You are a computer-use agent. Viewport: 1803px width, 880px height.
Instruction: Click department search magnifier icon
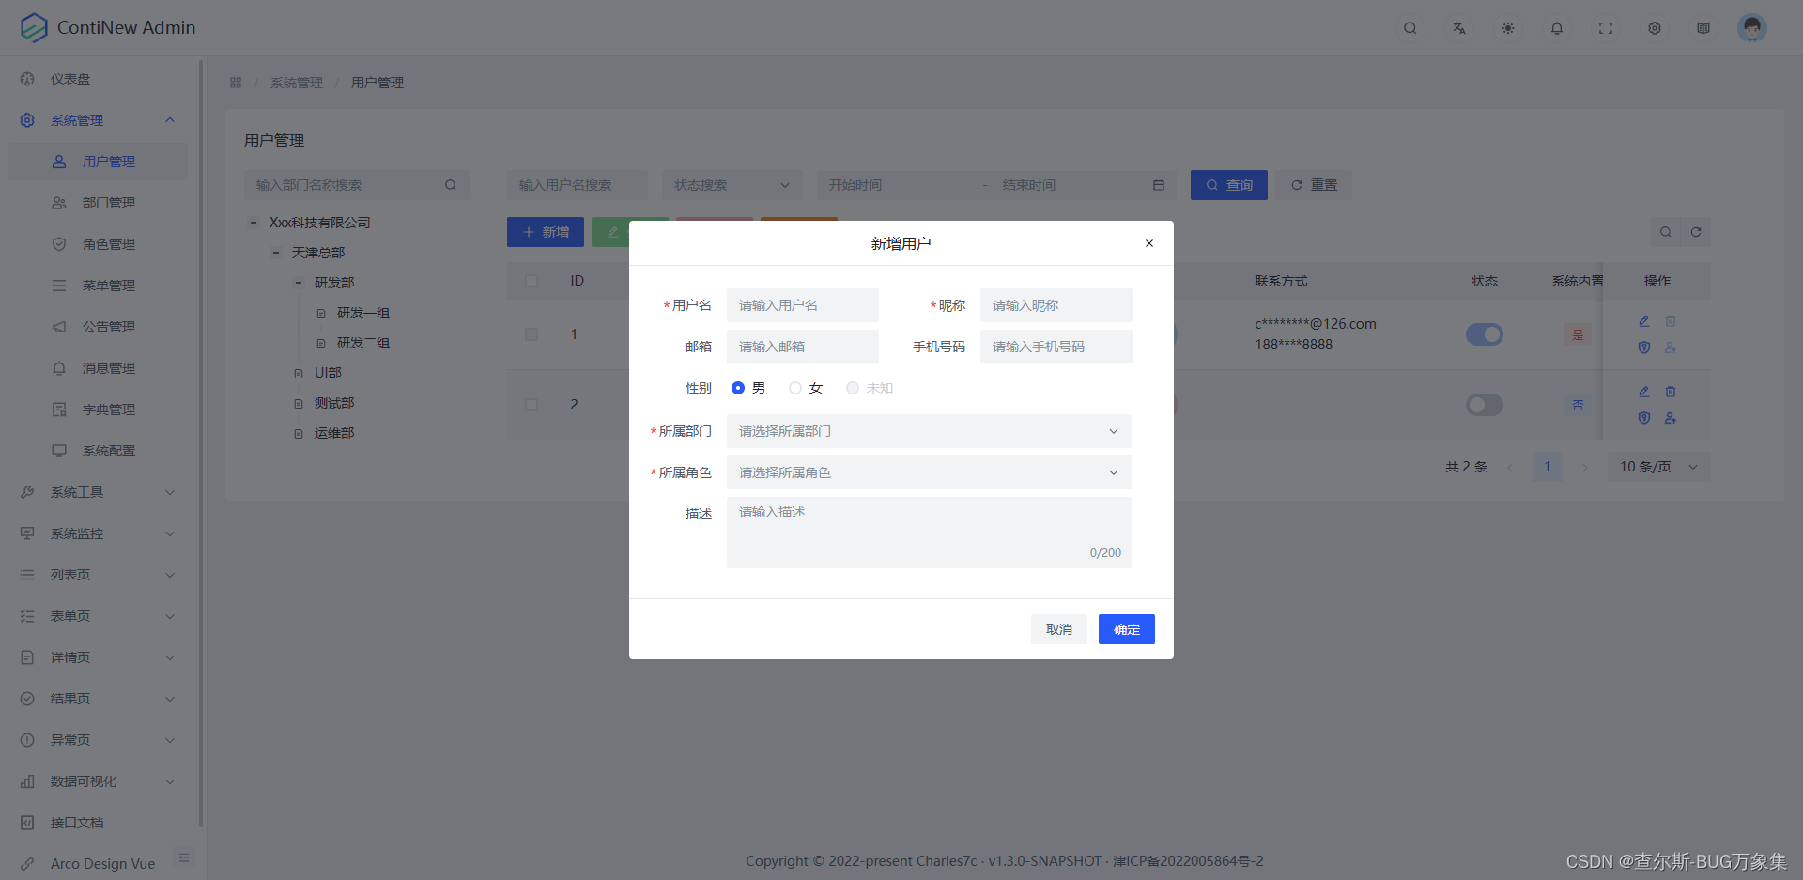tap(451, 185)
